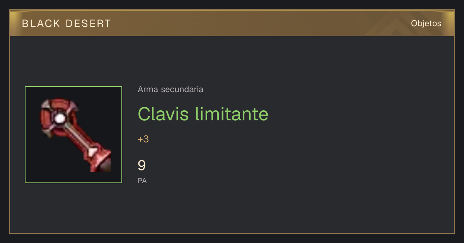Image resolution: width=464 pixels, height=243 pixels.
Task: Click the BLACK DESERT site title
Action: point(67,24)
